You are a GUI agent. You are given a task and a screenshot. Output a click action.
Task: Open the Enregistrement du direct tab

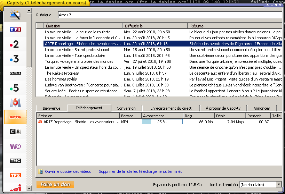point(171,108)
